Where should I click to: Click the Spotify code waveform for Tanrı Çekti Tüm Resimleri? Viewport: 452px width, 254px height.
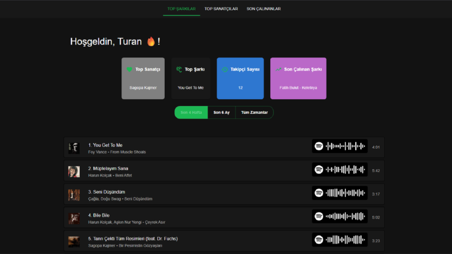click(x=345, y=240)
